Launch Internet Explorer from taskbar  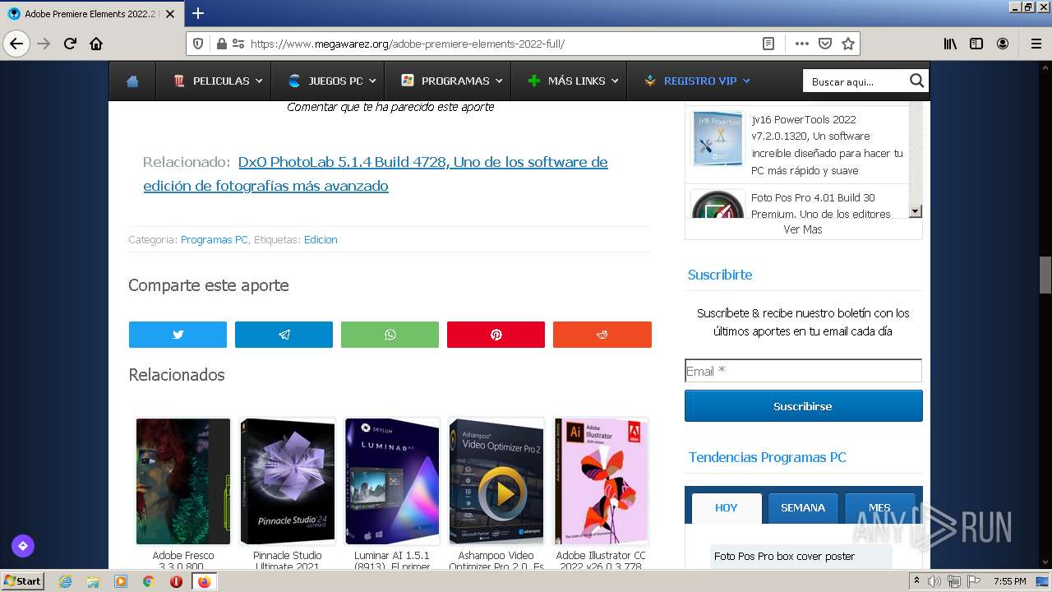tap(65, 581)
